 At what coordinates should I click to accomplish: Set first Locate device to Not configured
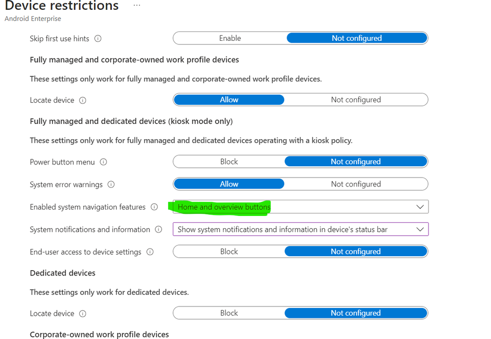click(356, 100)
